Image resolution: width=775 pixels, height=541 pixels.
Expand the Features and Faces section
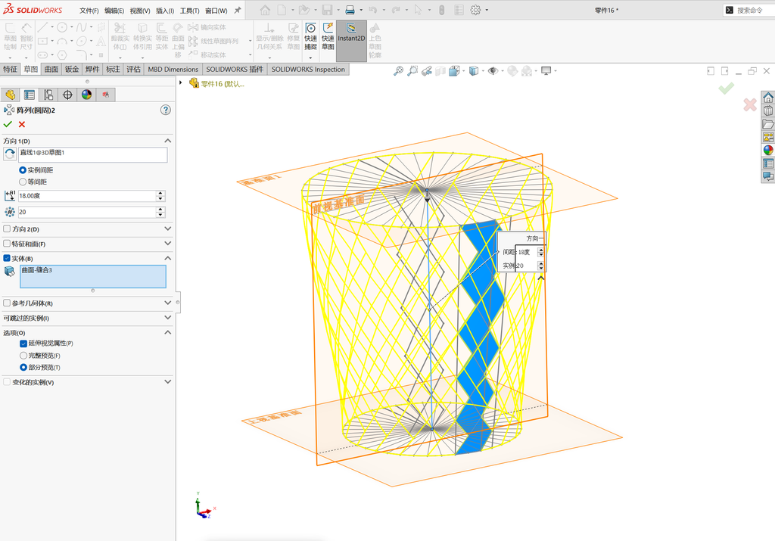(167, 244)
